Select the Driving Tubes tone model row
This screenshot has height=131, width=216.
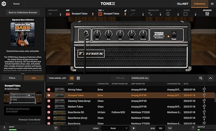coord(130,89)
